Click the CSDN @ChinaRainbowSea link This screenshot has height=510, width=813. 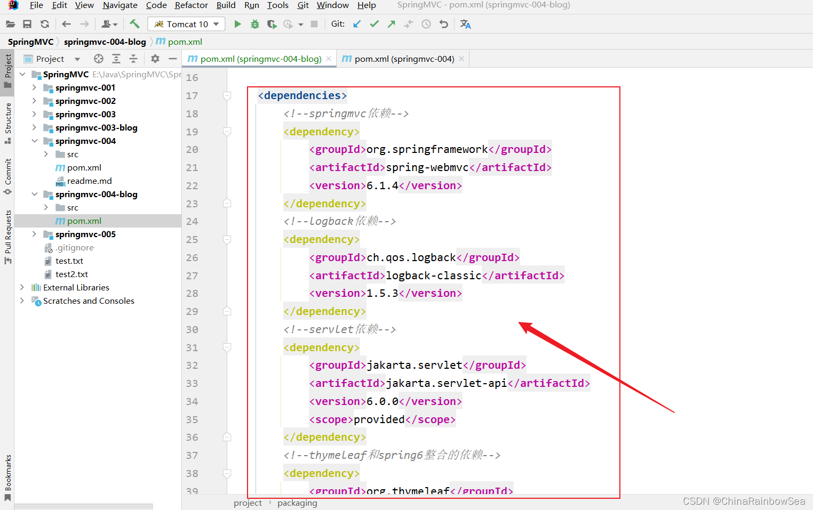click(x=744, y=501)
